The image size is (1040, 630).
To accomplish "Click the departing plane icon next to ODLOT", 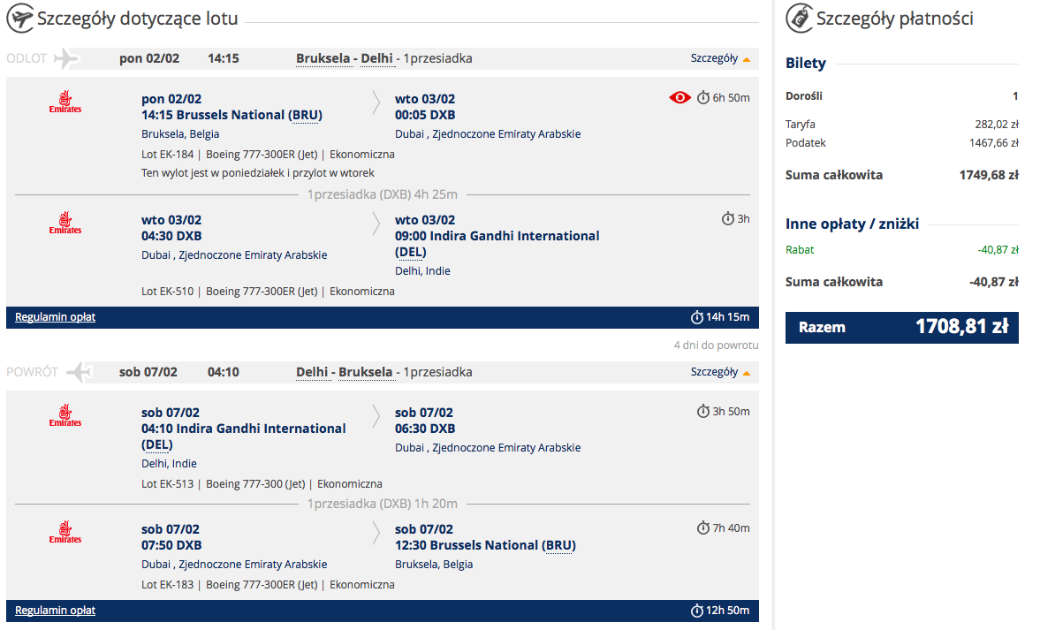I will click(67, 58).
